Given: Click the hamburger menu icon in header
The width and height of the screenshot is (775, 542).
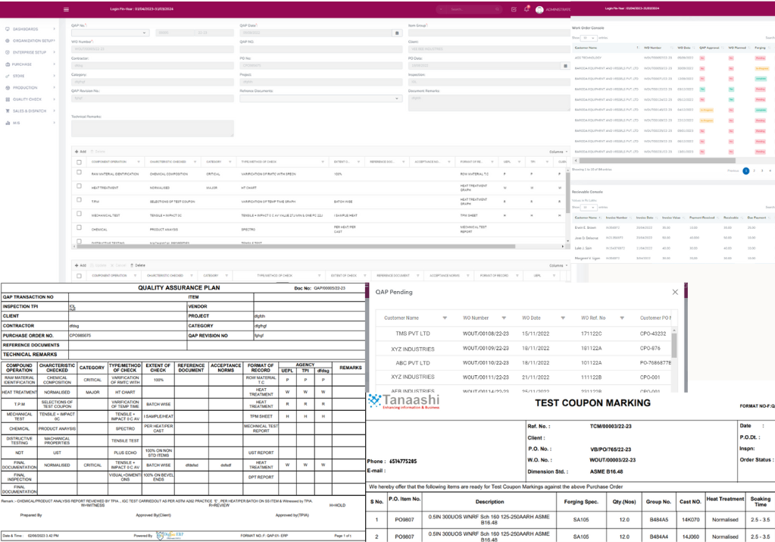Looking at the screenshot, I should tap(66, 9).
